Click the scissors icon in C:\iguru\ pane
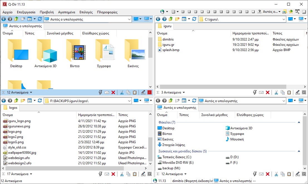This screenshot has width=308, height=184. [x=276, y=92]
